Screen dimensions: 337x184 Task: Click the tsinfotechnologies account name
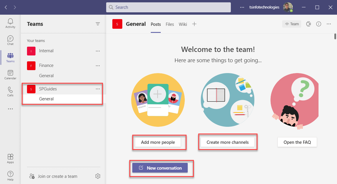pos(264,7)
